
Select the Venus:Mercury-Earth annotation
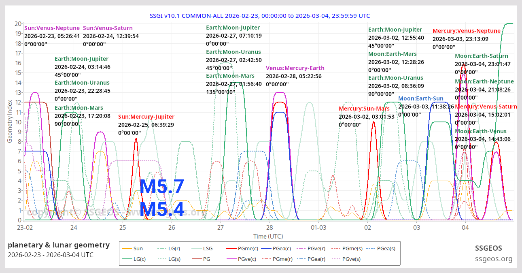point(295,68)
